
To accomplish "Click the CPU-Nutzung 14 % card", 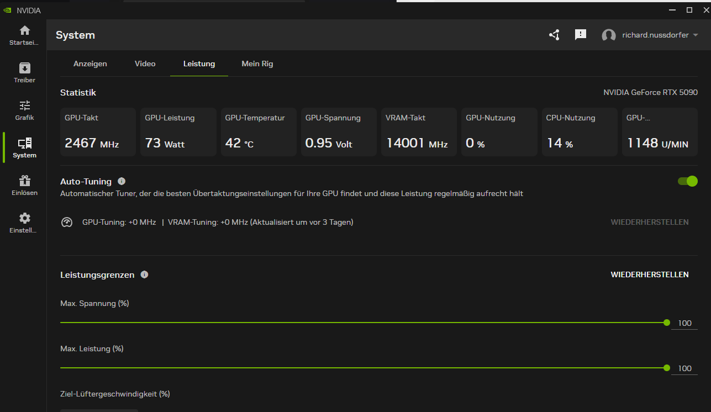I will pyautogui.click(x=580, y=132).
